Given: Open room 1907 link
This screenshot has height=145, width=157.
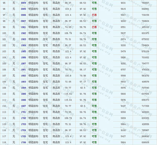Looking at the screenshot, I should coord(23,64).
